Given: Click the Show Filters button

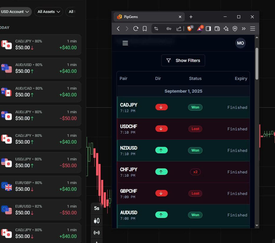Looking at the screenshot, I should tap(183, 60).
